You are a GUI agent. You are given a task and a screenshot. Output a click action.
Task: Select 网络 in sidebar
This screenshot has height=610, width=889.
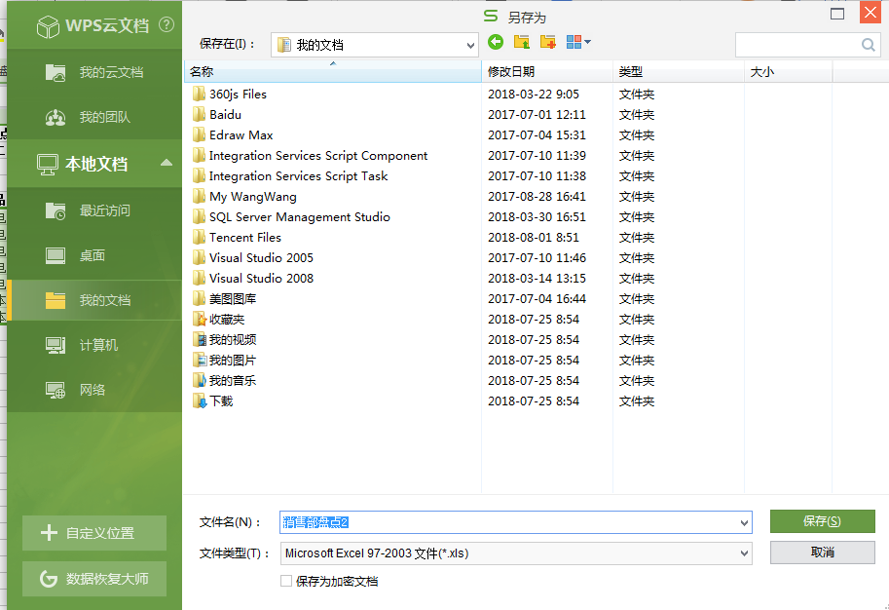94,390
